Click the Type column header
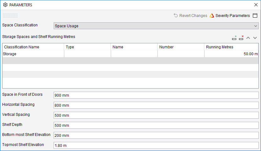Viewport: 261px width, 151px height. point(88,47)
